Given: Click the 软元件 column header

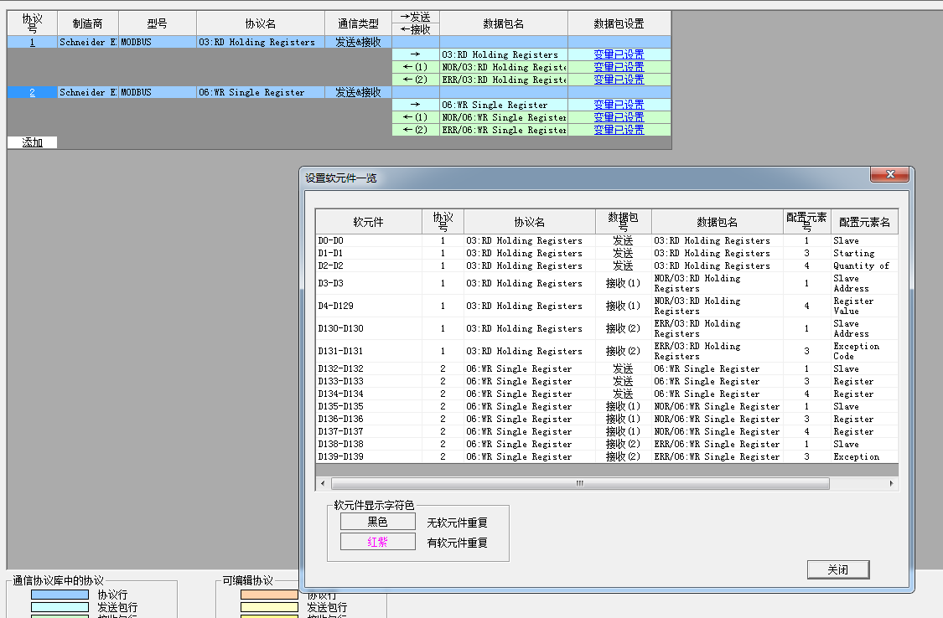Looking at the screenshot, I should pos(368,222).
